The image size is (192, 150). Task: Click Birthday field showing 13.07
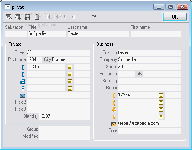[65, 117]
